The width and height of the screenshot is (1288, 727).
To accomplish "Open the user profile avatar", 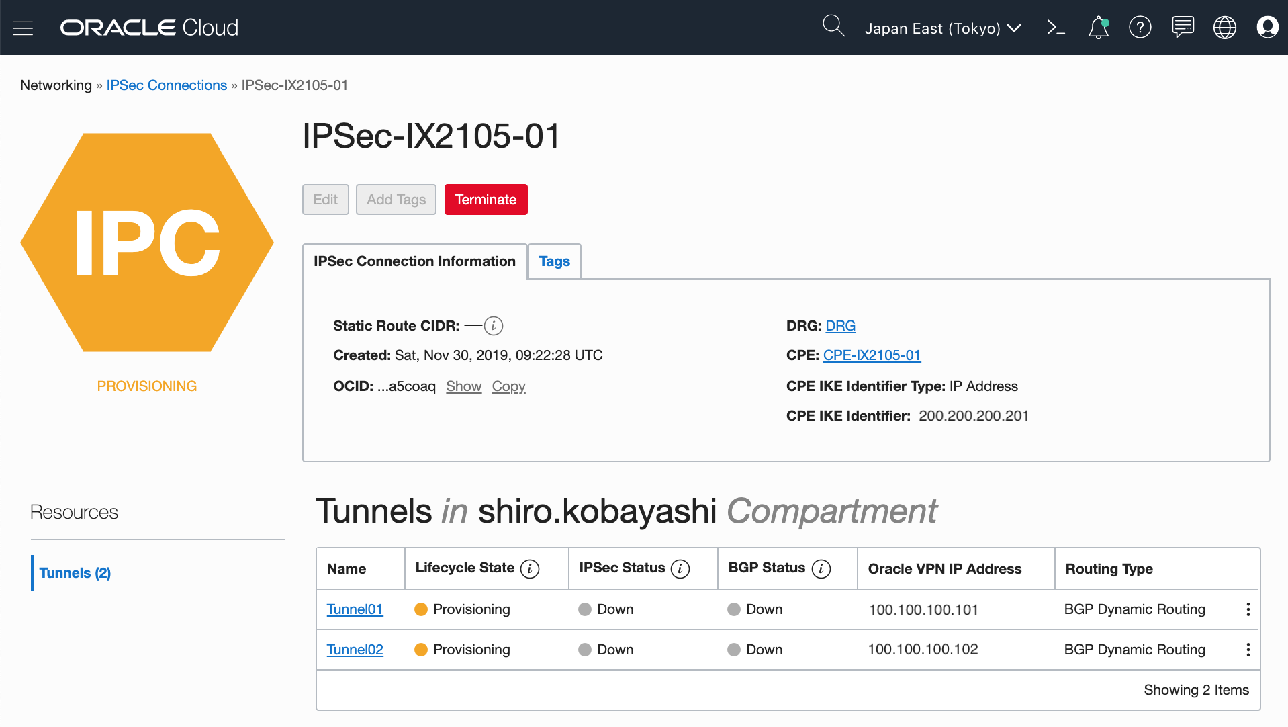I will 1267,28.
